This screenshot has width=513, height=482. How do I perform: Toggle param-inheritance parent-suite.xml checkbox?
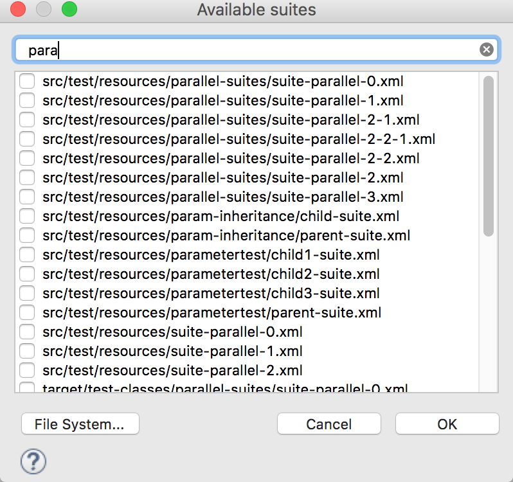pyautogui.click(x=27, y=236)
